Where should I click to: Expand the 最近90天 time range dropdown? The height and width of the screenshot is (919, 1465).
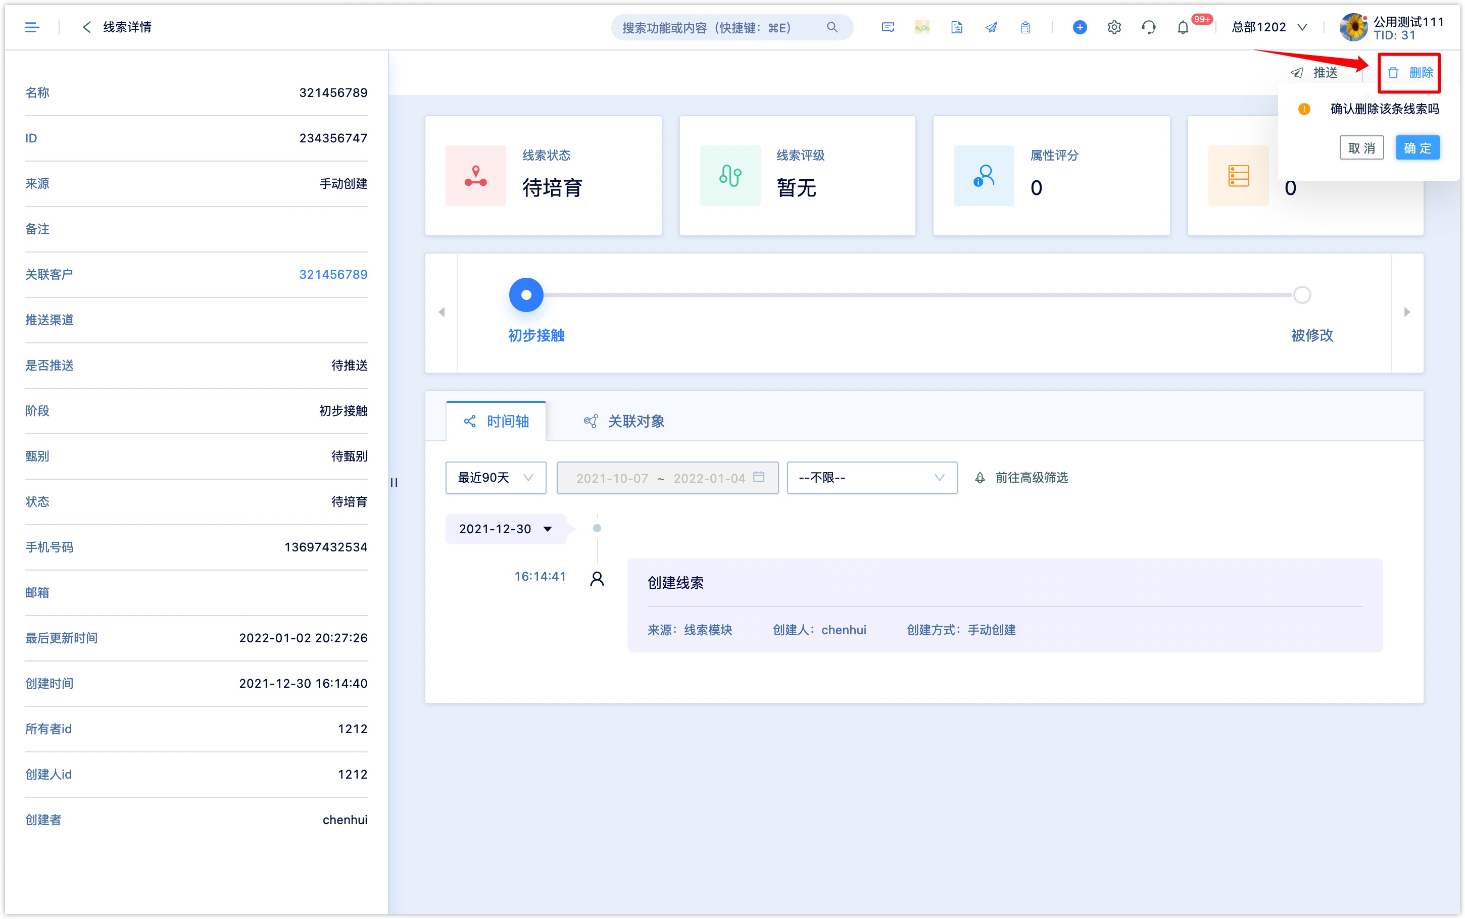[496, 478]
